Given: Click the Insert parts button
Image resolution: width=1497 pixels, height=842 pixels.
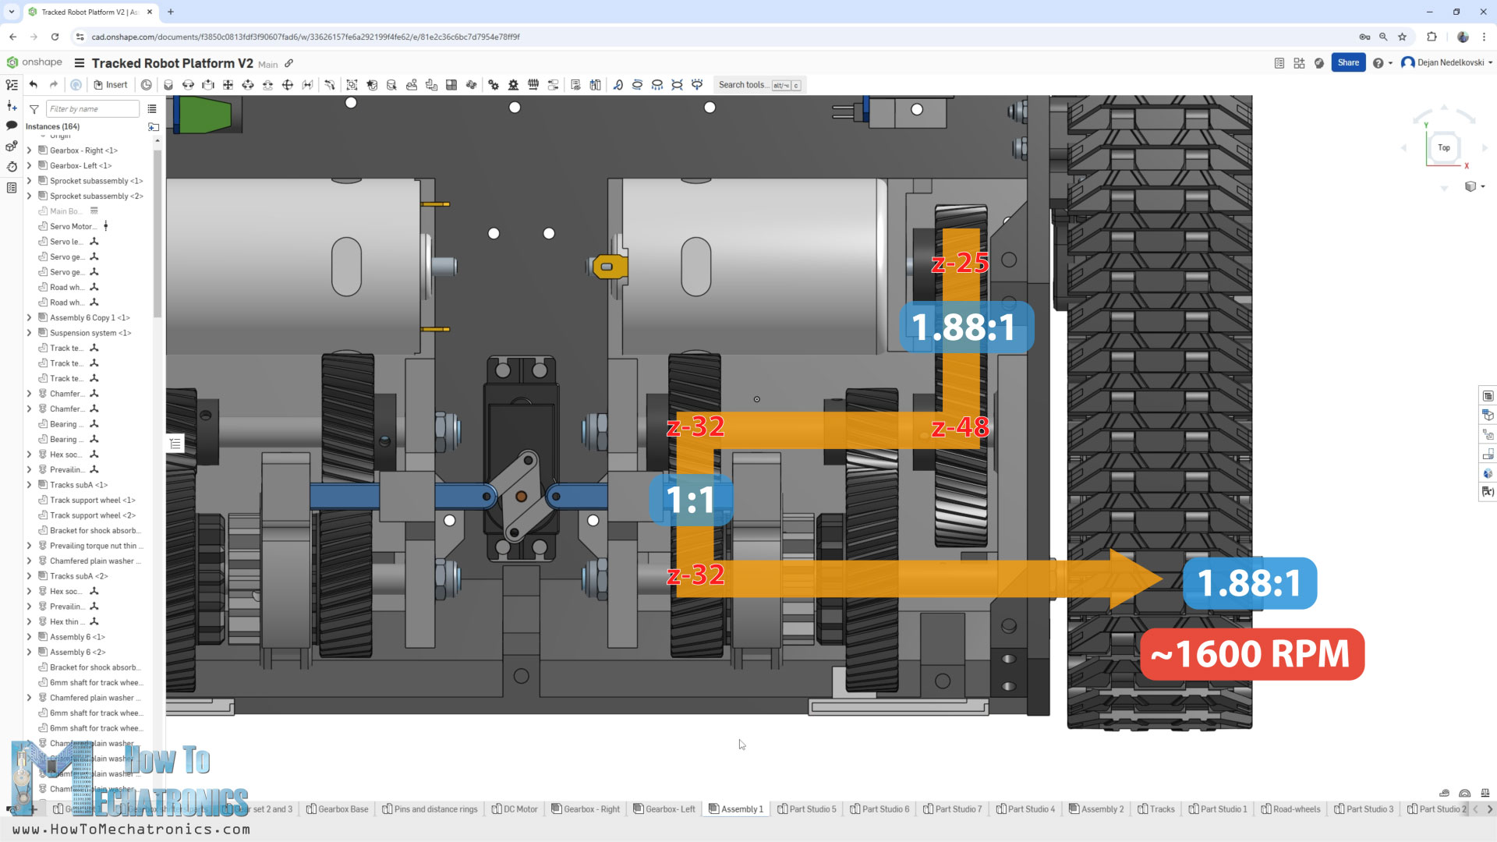Looking at the screenshot, I should [x=110, y=85].
